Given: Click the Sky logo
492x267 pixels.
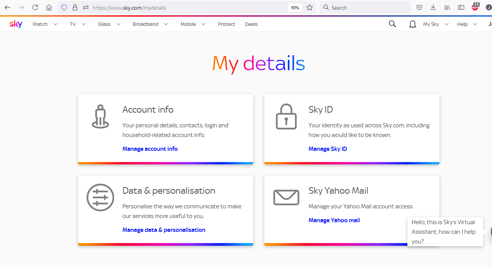Looking at the screenshot, I should (x=15, y=24).
